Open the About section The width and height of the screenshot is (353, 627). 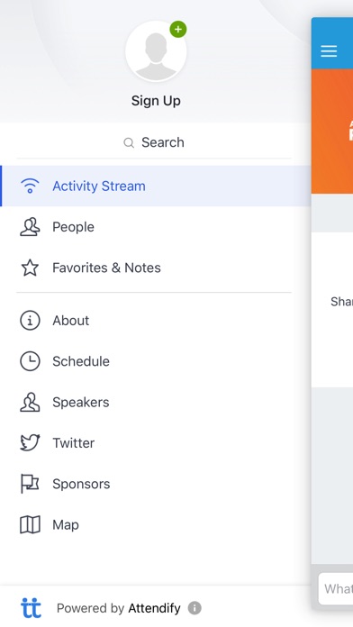tap(156, 321)
